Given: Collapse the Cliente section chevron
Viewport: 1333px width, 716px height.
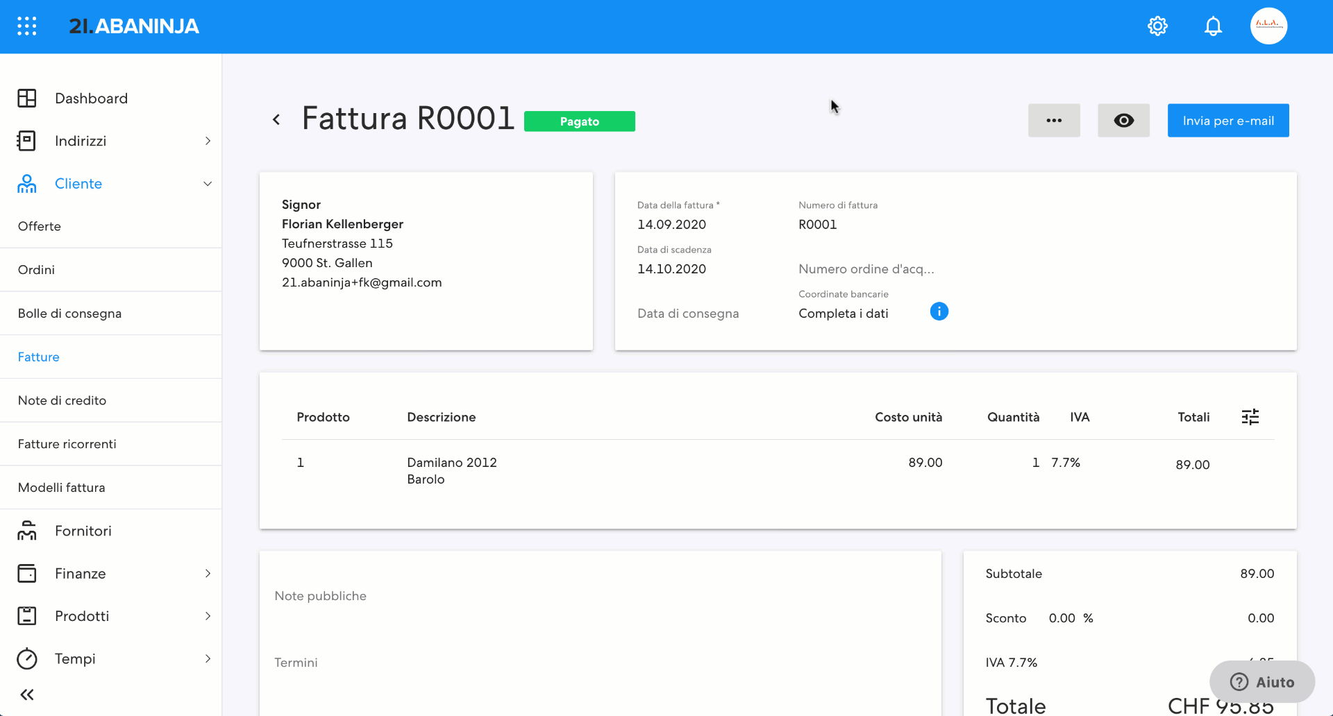Looking at the screenshot, I should coord(208,184).
